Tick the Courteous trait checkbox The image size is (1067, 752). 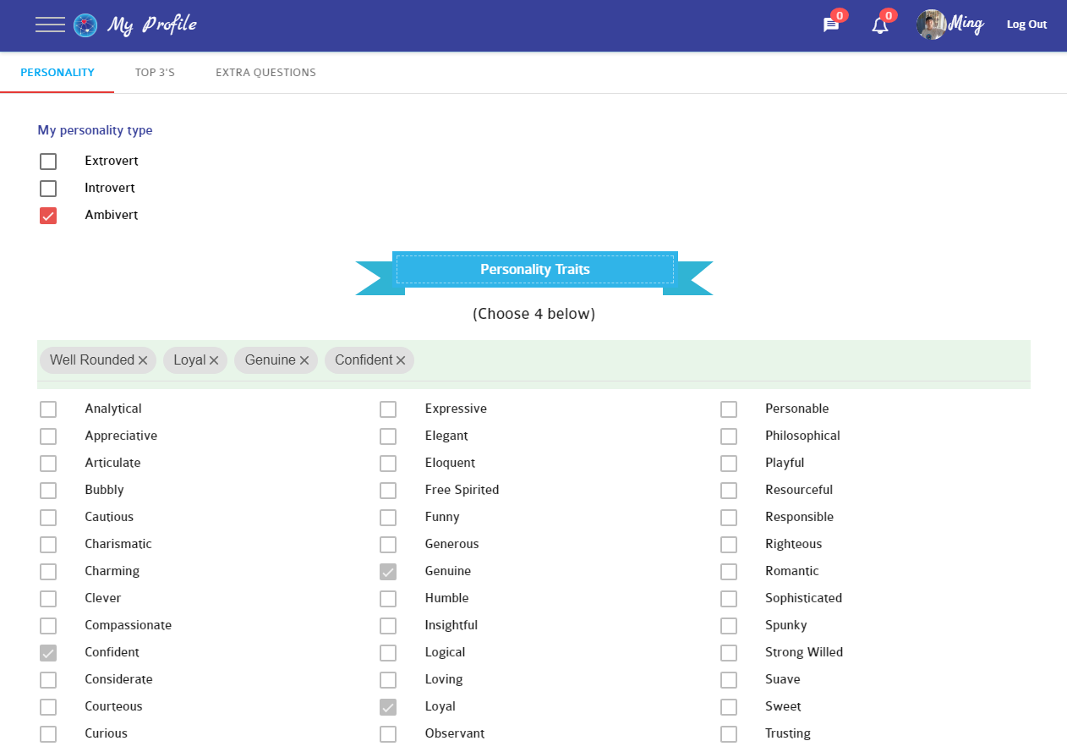(x=48, y=707)
